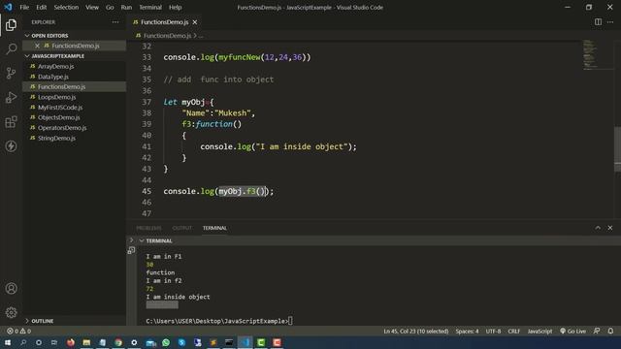
Task: Open LoopsDemo.js from the explorer
Action: click(x=56, y=97)
